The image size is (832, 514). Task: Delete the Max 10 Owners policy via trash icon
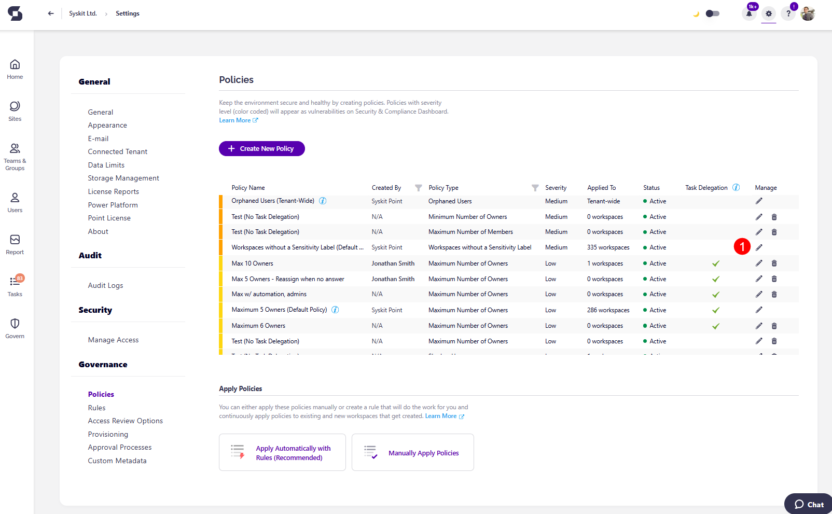pyautogui.click(x=774, y=263)
